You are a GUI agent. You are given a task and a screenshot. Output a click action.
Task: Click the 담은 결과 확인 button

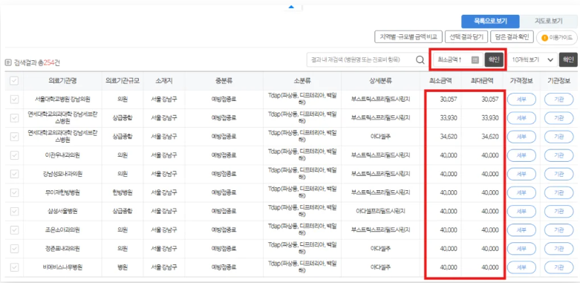pos(512,37)
